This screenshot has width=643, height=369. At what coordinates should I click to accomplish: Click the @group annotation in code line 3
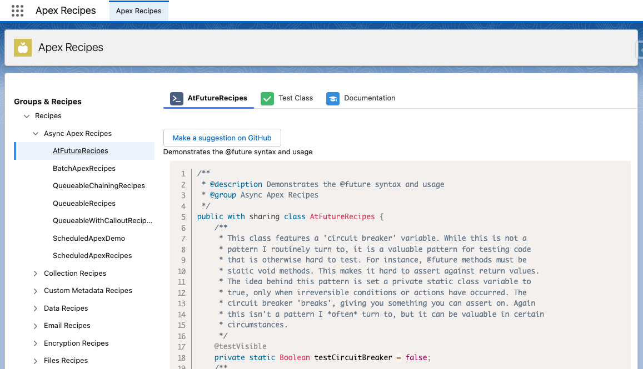coord(223,195)
